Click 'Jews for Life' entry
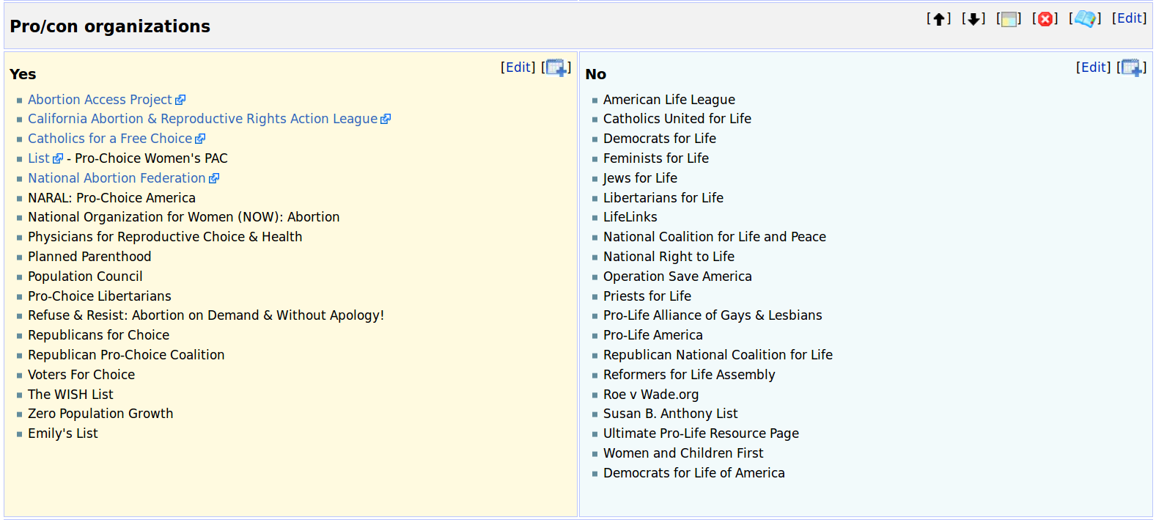This screenshot has width=1156, height=520. click(x=640, y=178)
